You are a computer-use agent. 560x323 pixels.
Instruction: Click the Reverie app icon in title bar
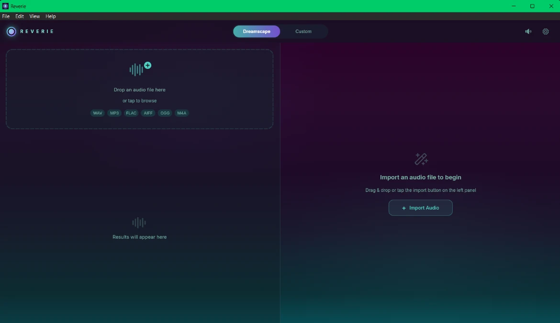pyautogui.click(x=5, y=6)
